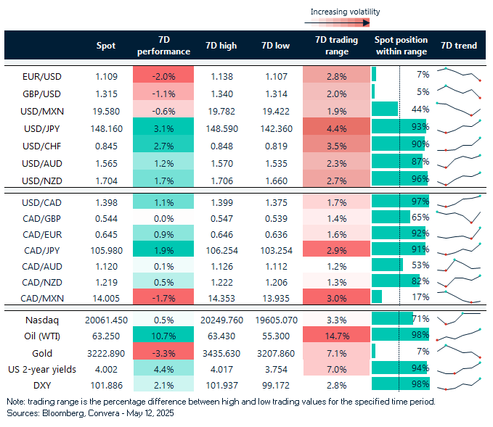Image resolution: width=493 pixels, height=427 pixels.
Task: Click the USD/MXN spot position bar
Action: [x=385, y=109]
